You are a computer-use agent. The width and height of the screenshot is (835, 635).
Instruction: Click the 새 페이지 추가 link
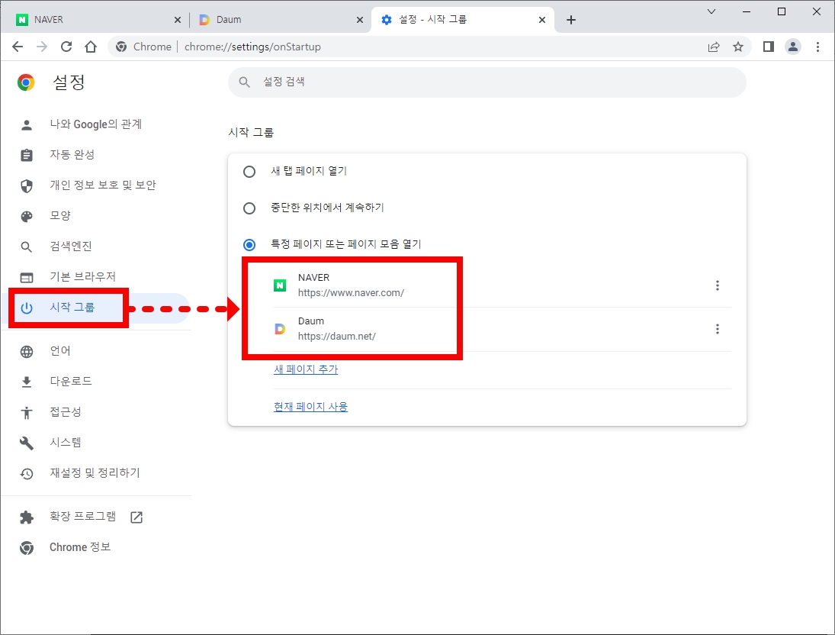(306, 369)
